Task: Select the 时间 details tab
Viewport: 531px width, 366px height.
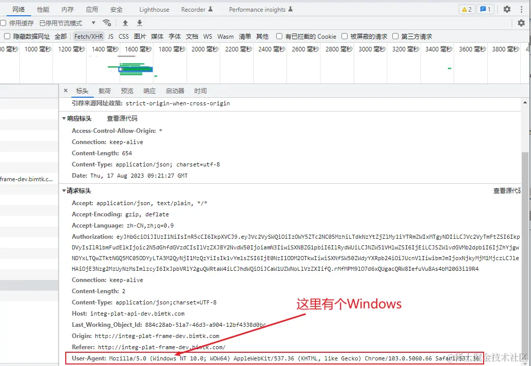Action: coord(200,91)
